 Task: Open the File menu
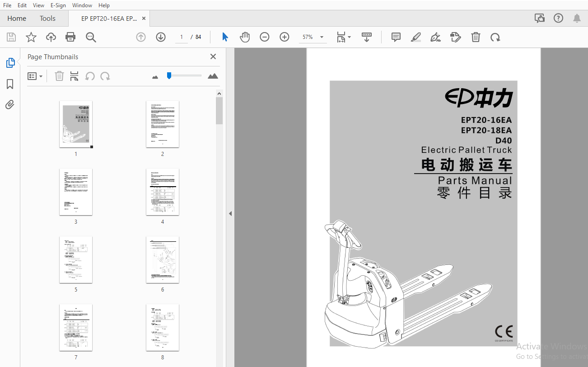[7, 5]
